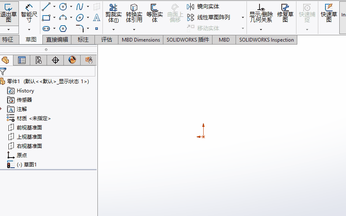The width and height of the screenshot is (346, 216).
Task: Open the Circle tool dropdown arrow
Action: (x=71, y=7)
